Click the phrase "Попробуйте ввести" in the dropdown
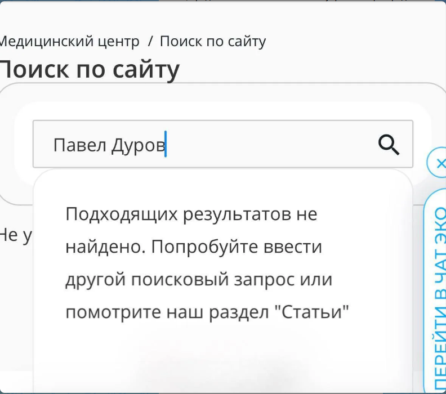 237,247
